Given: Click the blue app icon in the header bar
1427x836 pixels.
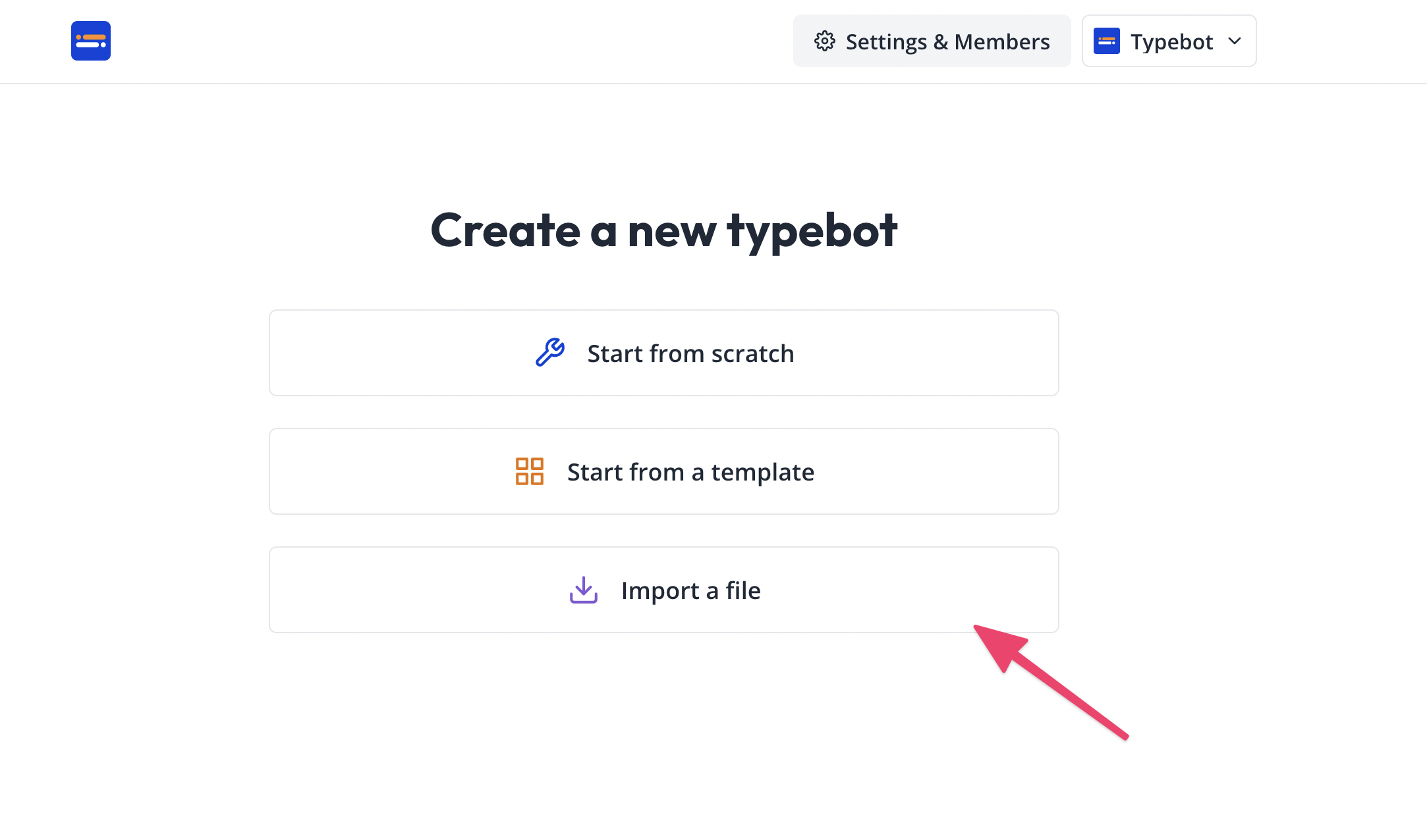Looking at the screenshot, I should pos(90,41).
